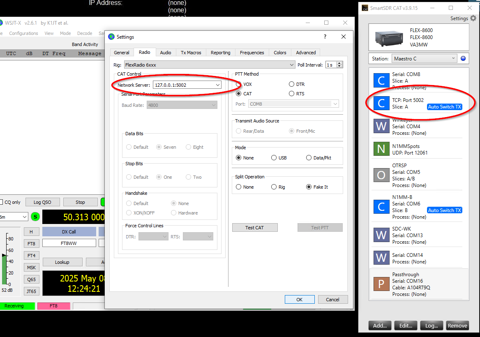Open the Baud Rate 4800 dropdown
Image resolution: width=480 pixels, height=337 pixels.
pyautogui.click(x=182, y=105)
